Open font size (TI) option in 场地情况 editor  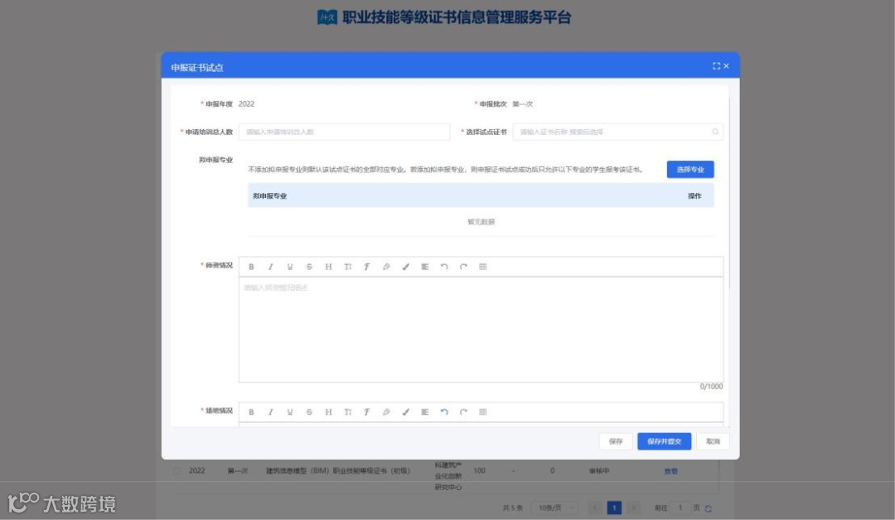pyautogui.click(x=347, y=412)
